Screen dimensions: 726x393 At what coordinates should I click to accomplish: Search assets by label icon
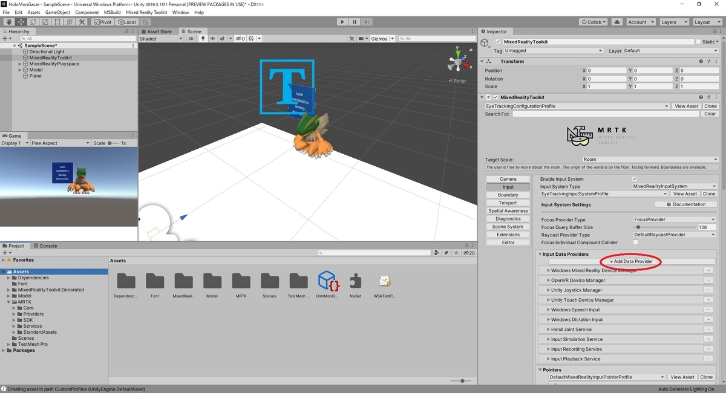click(446, 253)
